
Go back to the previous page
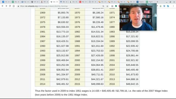2,6
